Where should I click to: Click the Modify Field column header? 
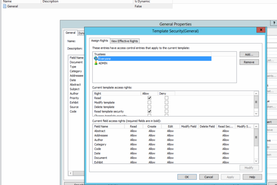[189, 127]
